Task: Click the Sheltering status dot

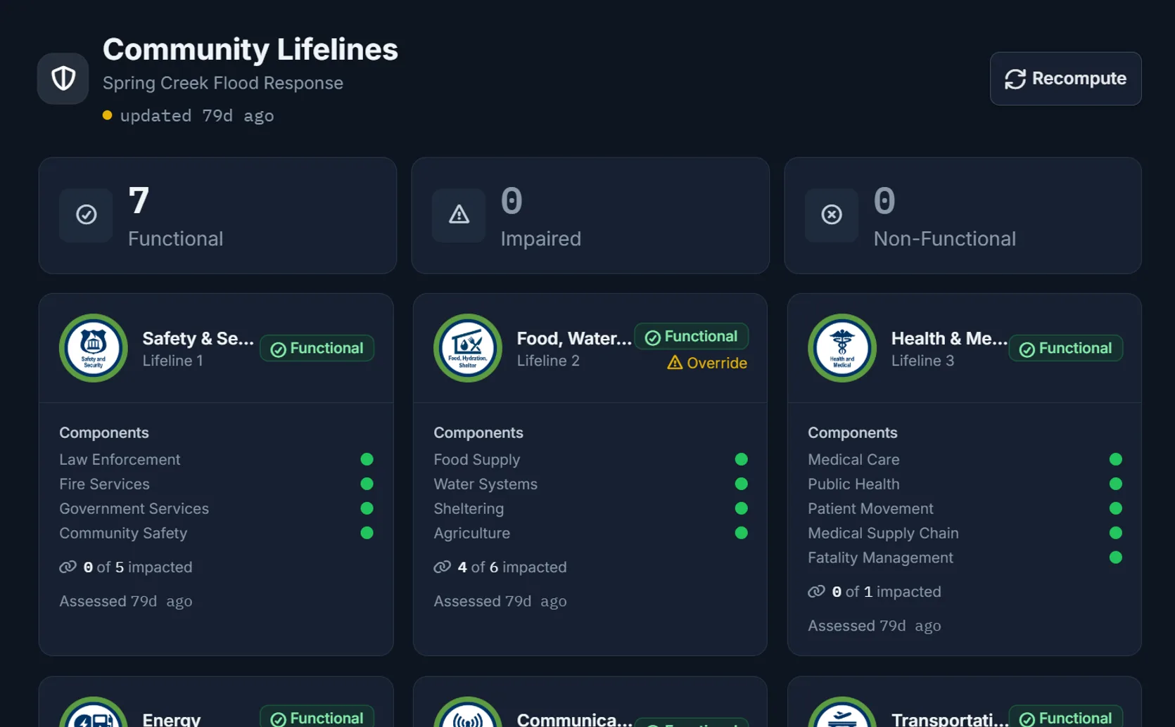Action: (741, 508)
